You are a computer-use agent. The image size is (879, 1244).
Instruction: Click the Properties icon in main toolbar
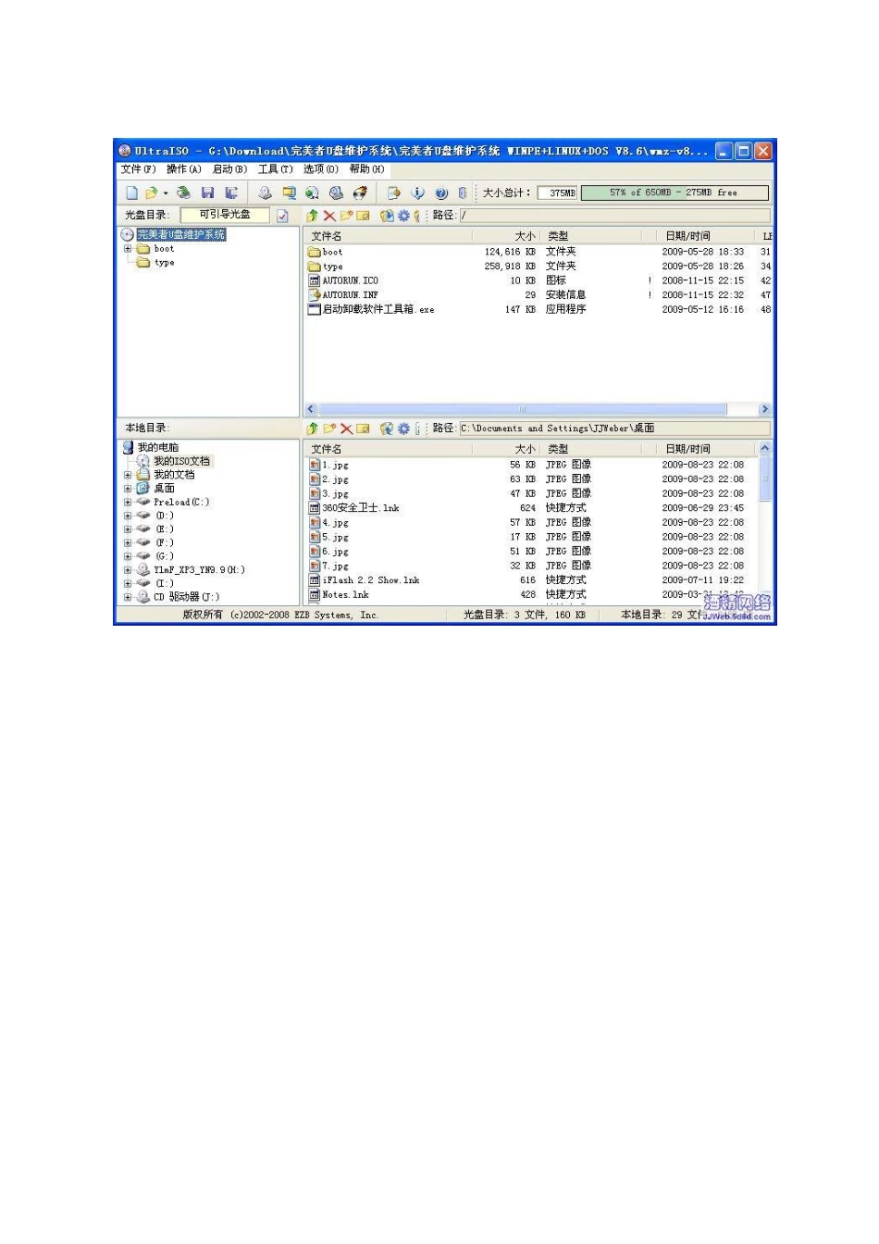coord(393,193)
